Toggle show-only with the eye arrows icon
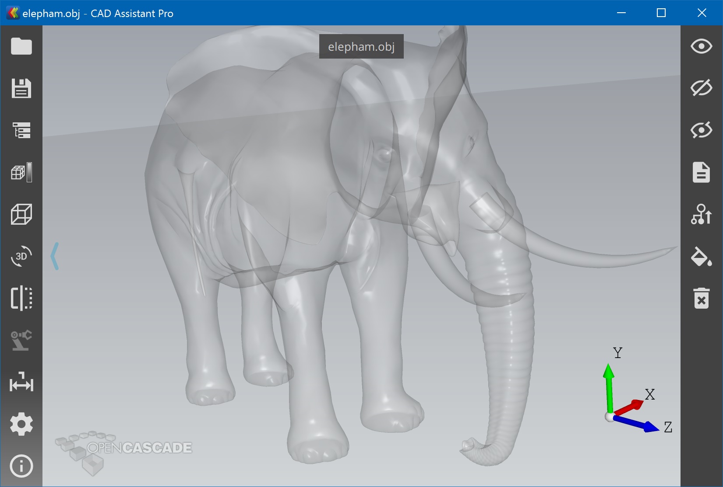This screenshot has height=487, width=723. coord(701,130)
